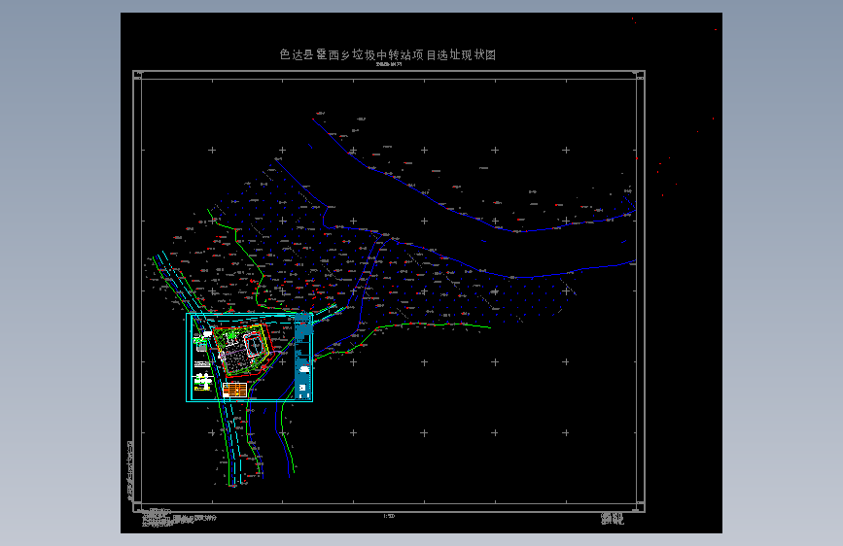Click the teal title block strip in the inset
Image resolution: width=843 pixels, height=546 pixels.
[303, 357]
